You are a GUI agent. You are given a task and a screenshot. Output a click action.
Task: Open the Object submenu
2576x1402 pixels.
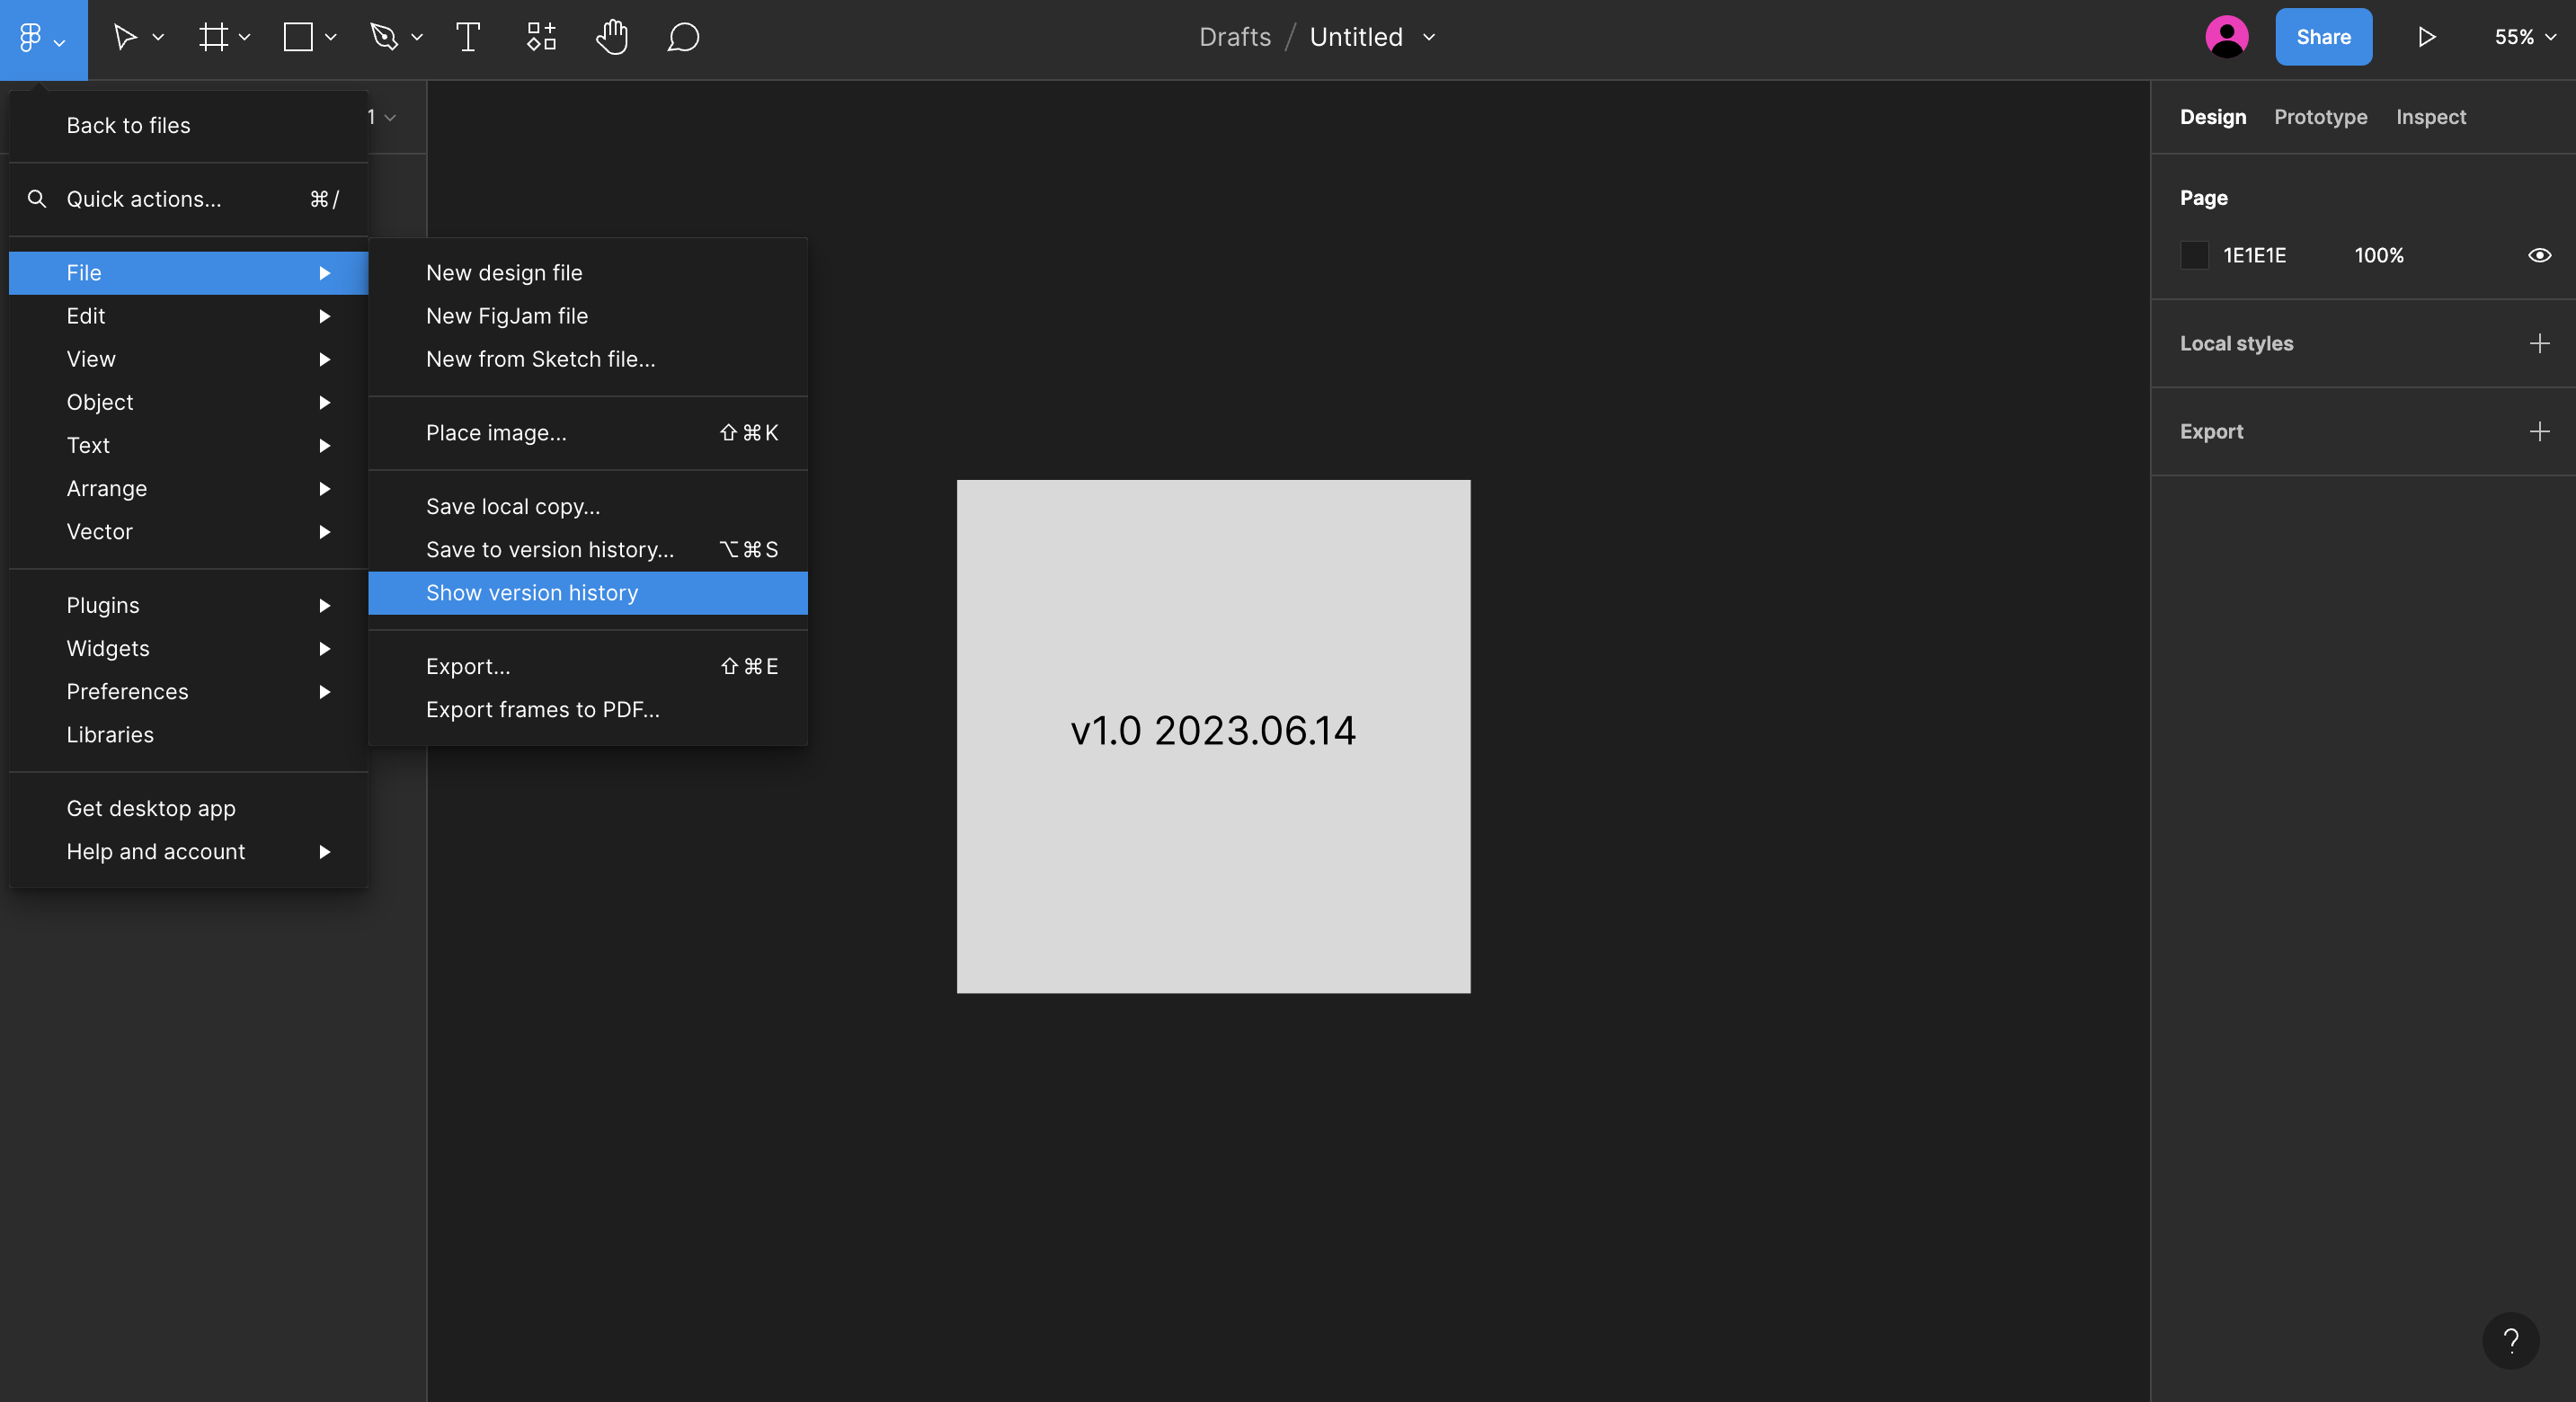point(189,402)
